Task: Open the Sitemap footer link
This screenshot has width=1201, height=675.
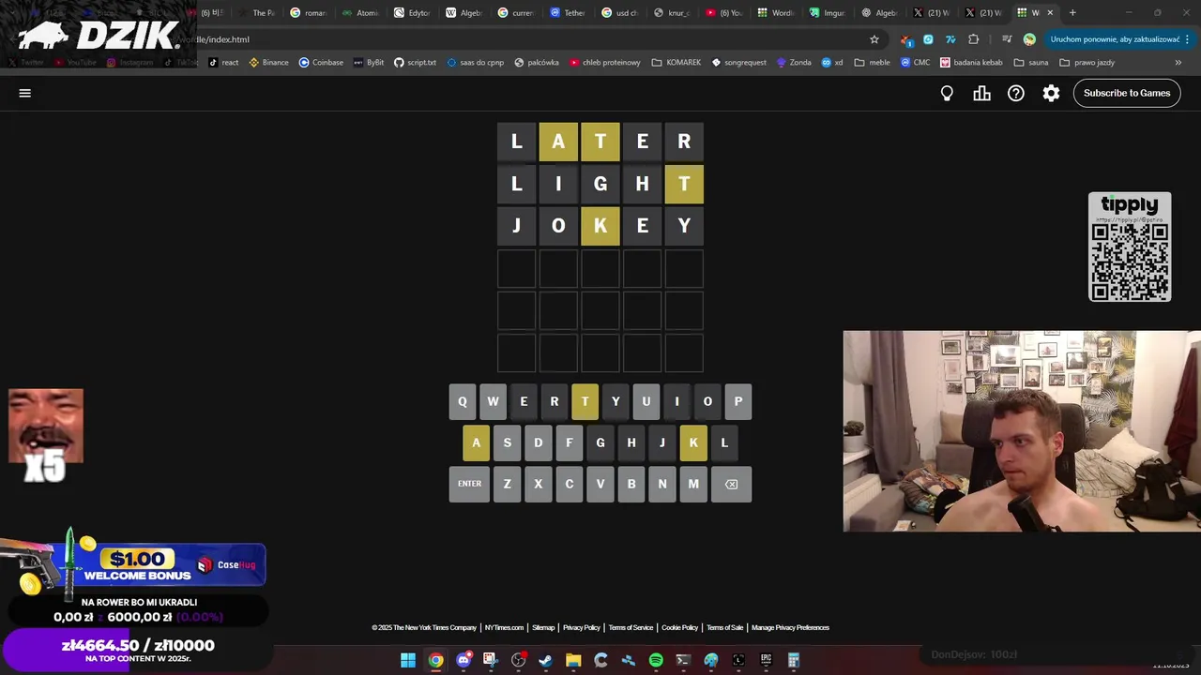Action: [543, 627]
